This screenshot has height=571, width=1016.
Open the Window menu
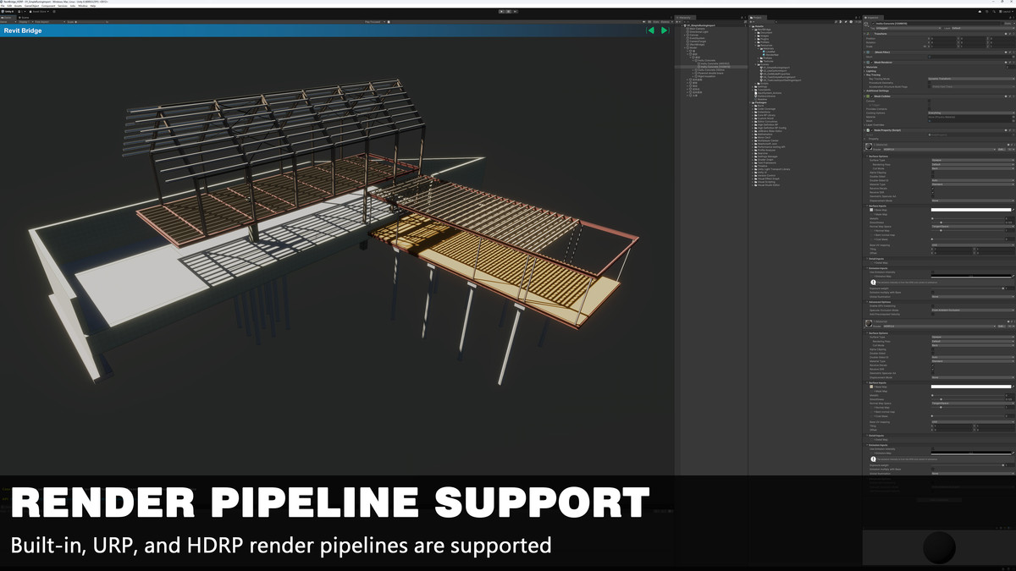[82, 6]
